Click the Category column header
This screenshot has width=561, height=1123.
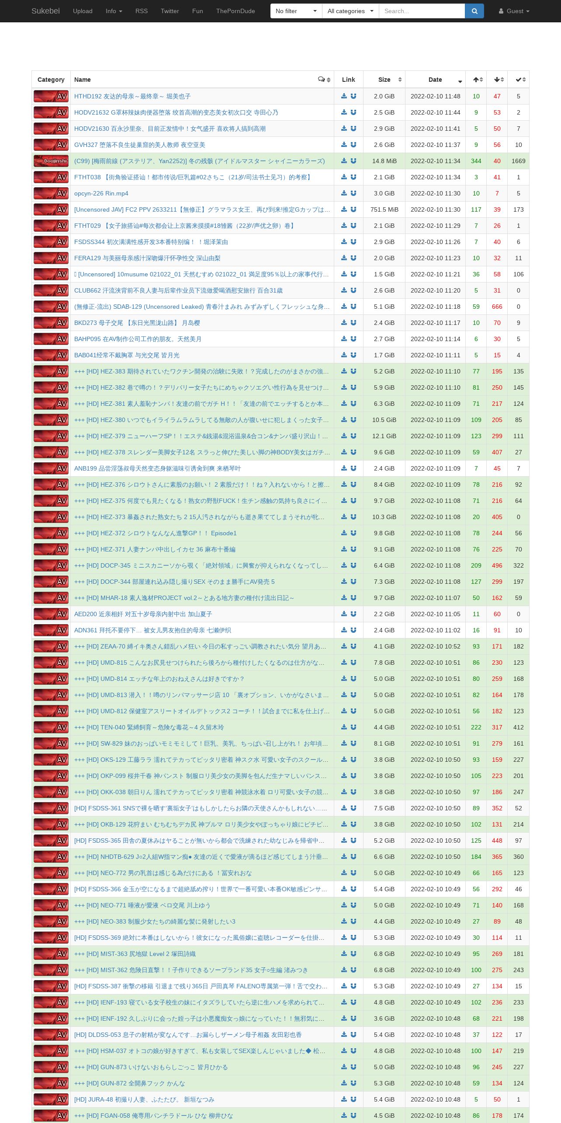(x=51, y=80)
